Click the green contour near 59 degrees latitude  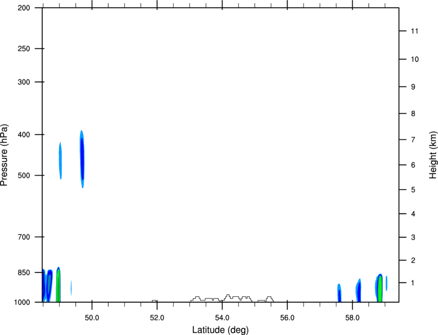click(380, 289)
